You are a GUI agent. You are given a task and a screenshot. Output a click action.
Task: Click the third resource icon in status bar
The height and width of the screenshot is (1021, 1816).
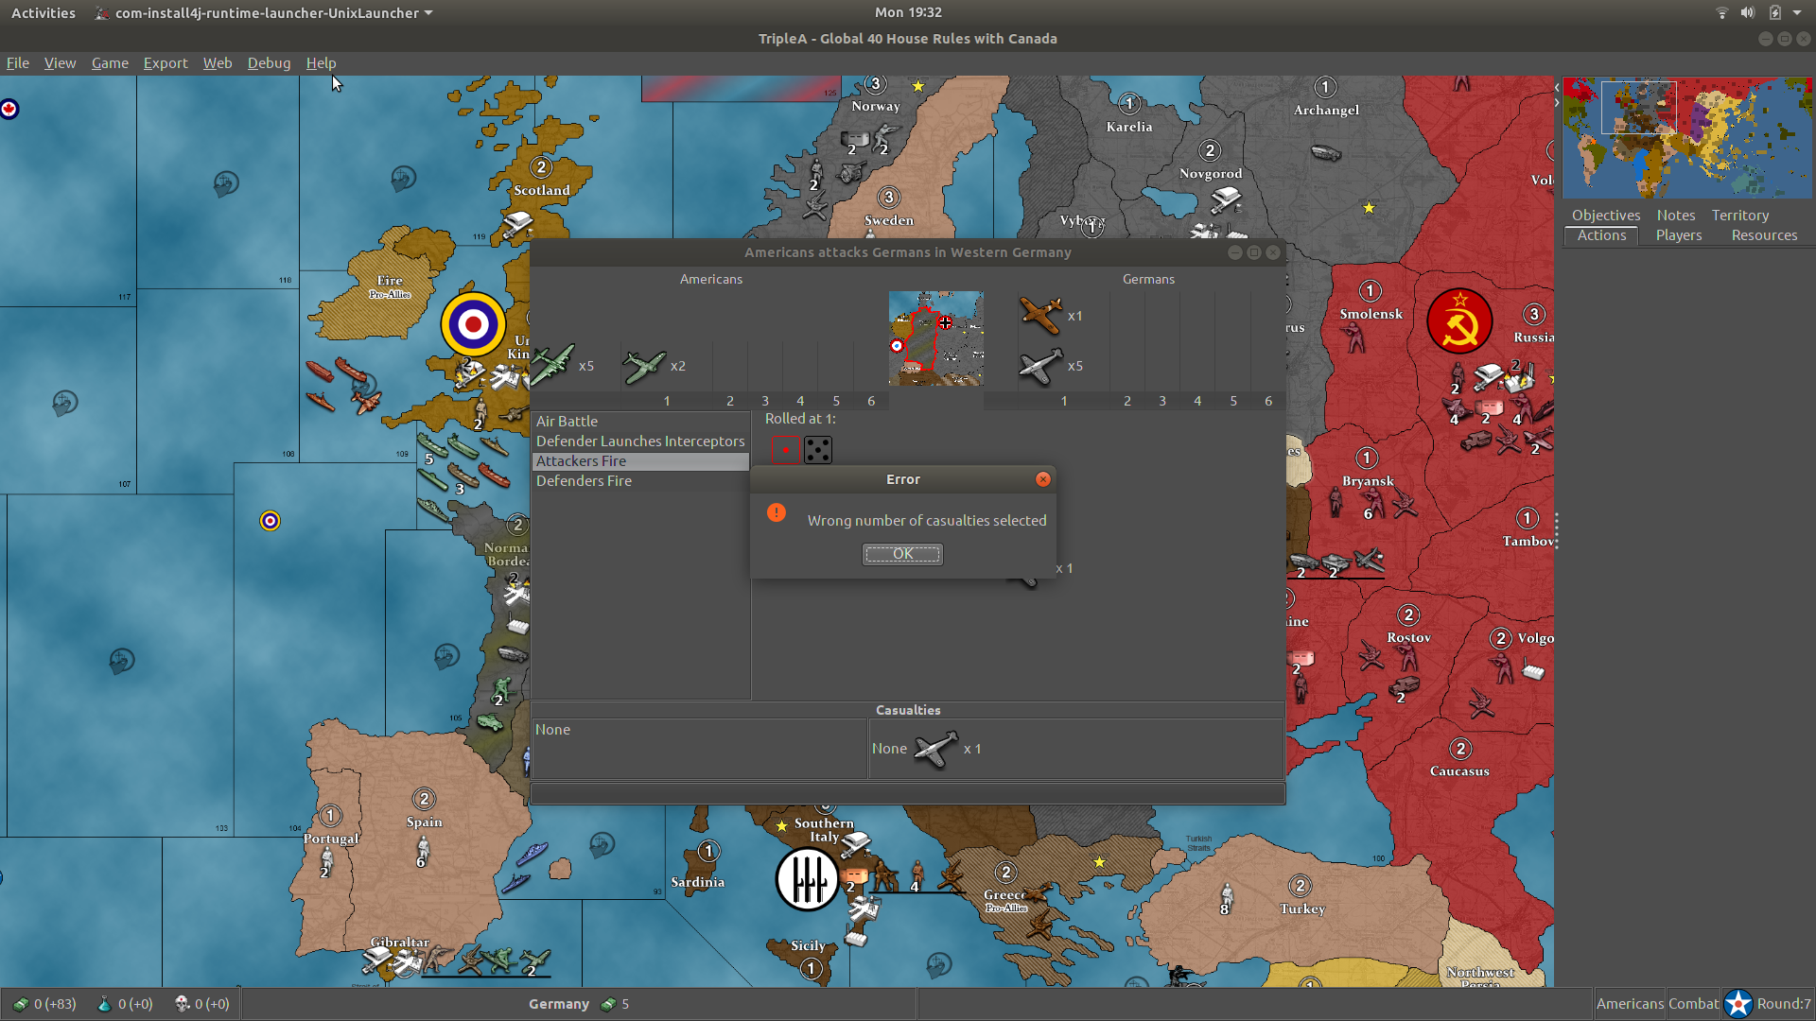(x=183, y=1004)
